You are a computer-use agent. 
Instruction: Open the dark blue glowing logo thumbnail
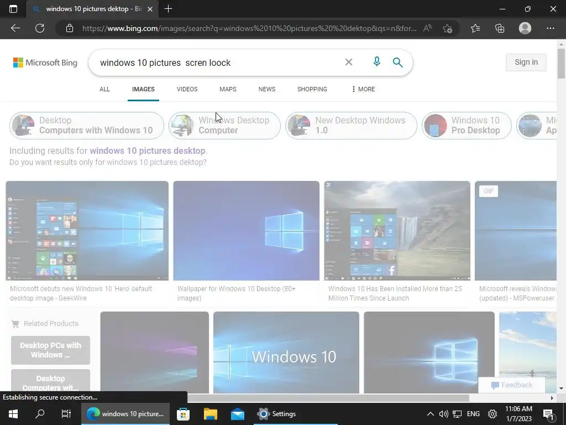[429, 353]
